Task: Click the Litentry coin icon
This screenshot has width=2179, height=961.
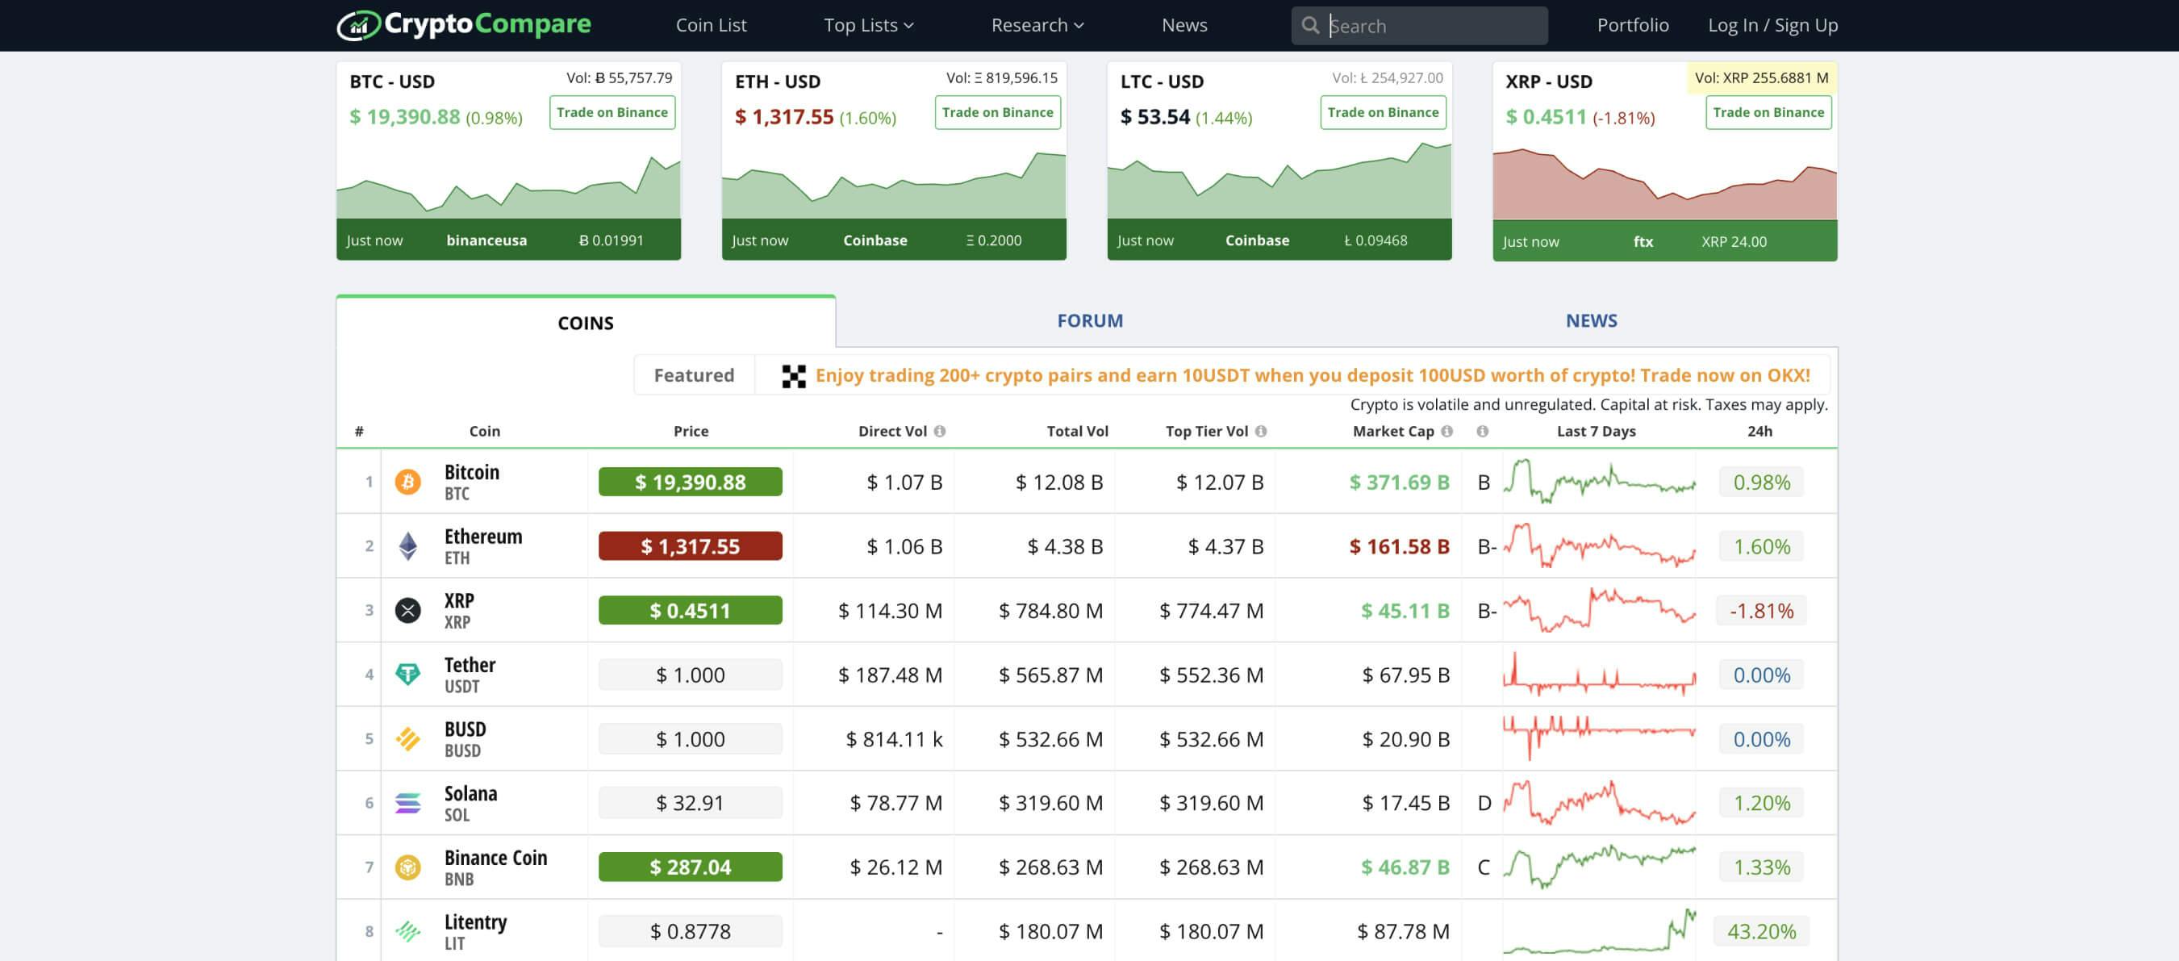Action: (x=407, y=931)
